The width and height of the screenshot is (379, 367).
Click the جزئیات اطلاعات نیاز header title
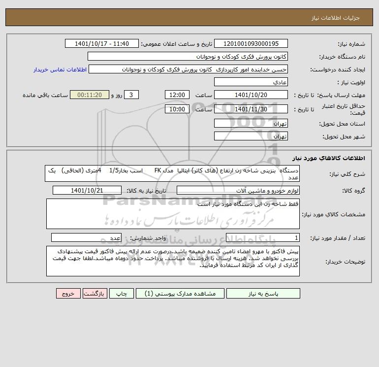[336, 18]
